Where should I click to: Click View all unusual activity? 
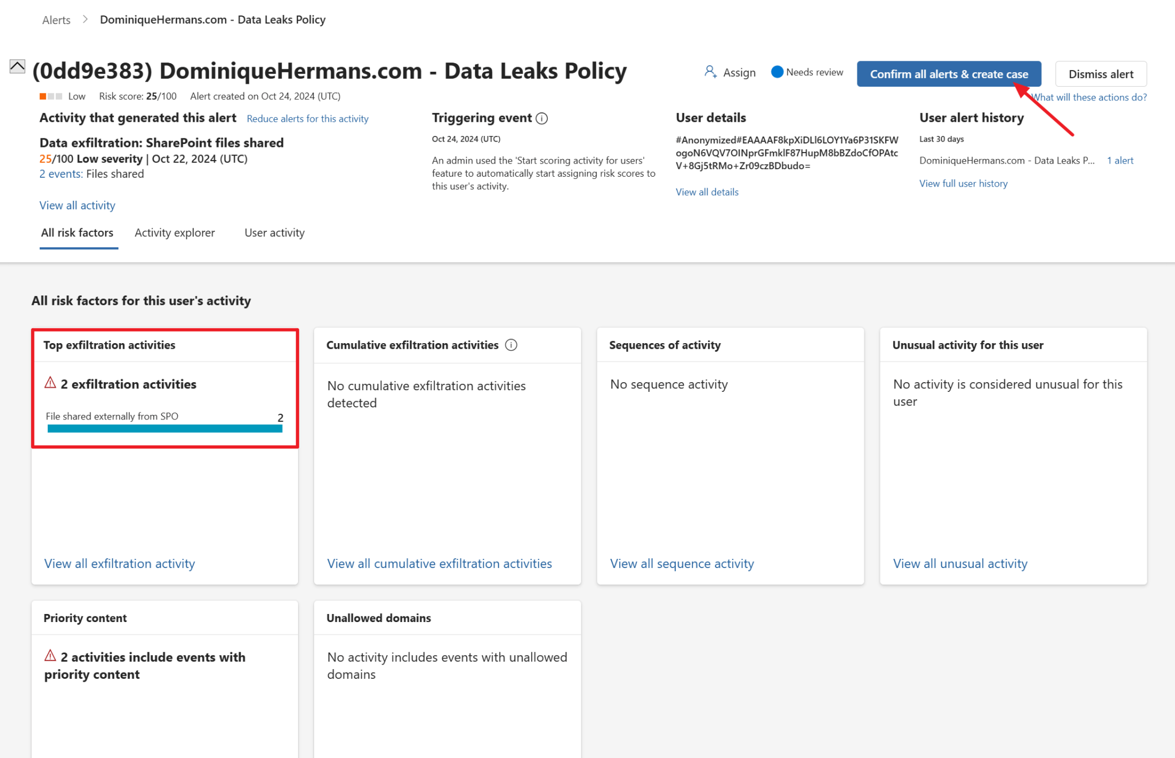pos(960,563)
